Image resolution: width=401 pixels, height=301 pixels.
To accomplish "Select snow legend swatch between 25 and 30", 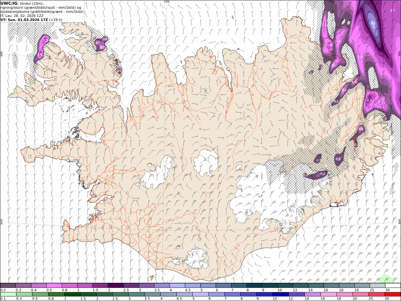I will [378, 286].
